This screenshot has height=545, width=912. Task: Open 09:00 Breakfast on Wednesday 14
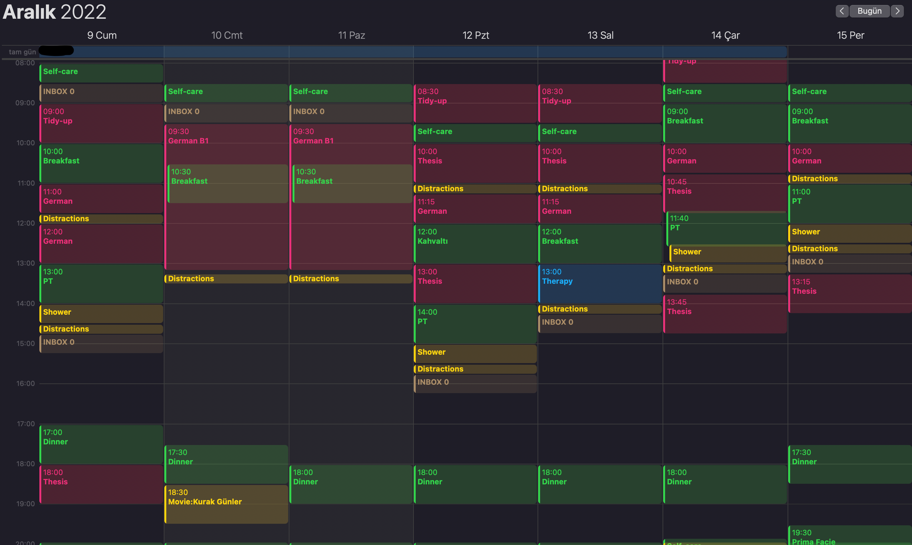pyautogui.click(x=725, y=123)
